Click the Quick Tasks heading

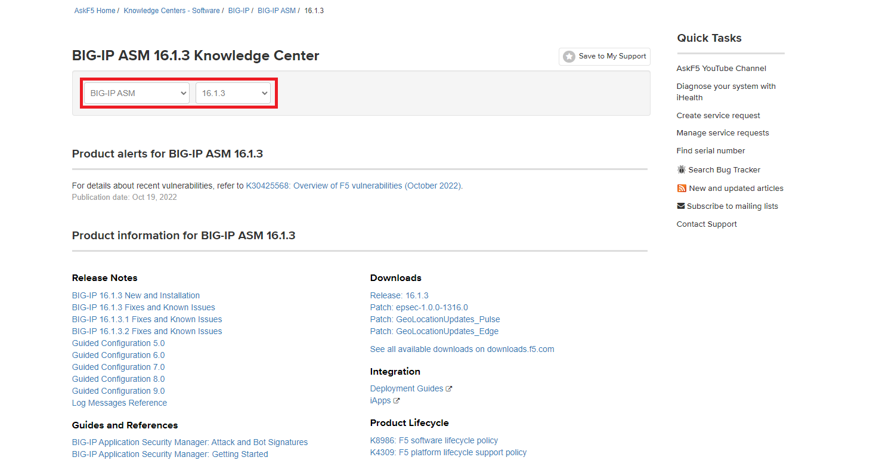point(709,38)
